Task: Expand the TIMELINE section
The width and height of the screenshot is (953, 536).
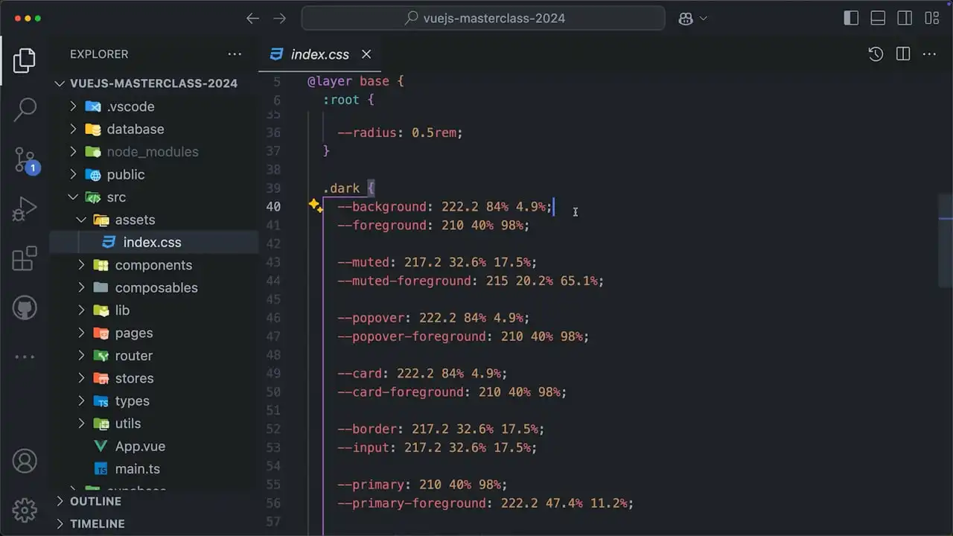Action: tap(154, 524)
